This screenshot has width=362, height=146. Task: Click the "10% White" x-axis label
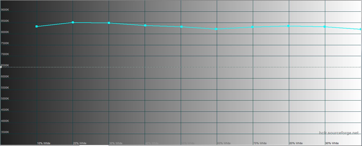pyautogui.click(x=44, y=143)
